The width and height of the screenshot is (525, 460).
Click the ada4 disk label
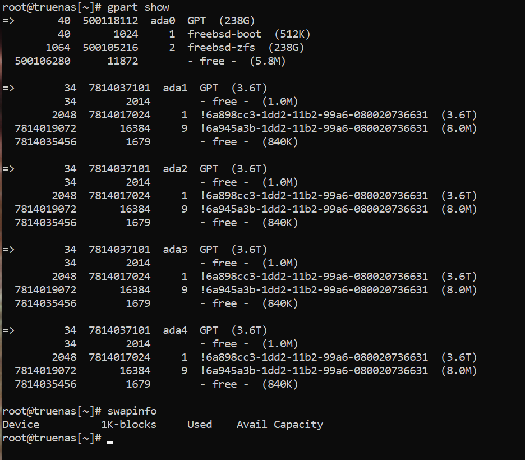point(175,330)
